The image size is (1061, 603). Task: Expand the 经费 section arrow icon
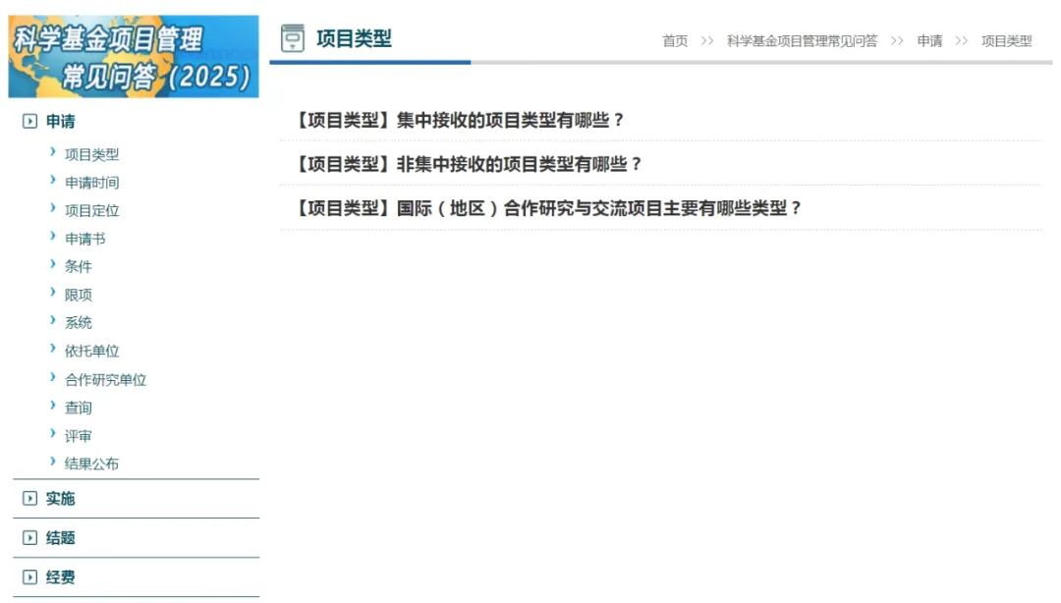click(29, 577)
